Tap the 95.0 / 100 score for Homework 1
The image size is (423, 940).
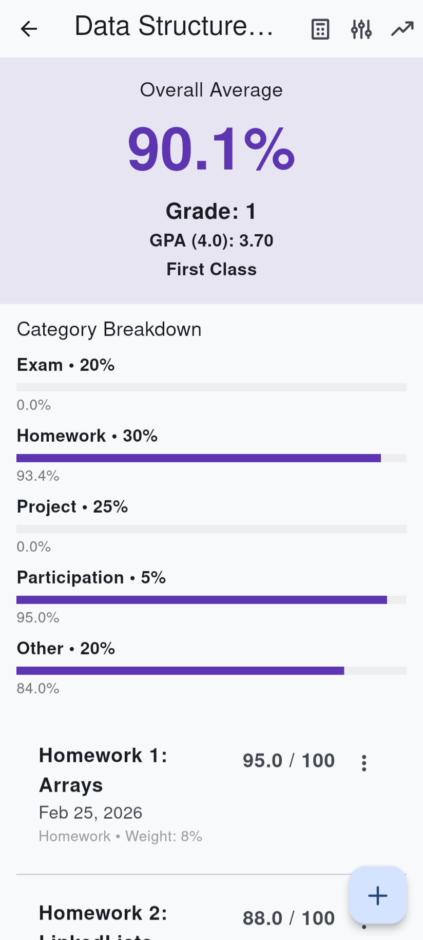point(289,761)
